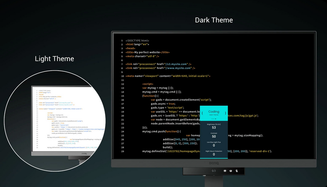
Task: Click the page indicator dots under Coding
Action: click(214, 119)
